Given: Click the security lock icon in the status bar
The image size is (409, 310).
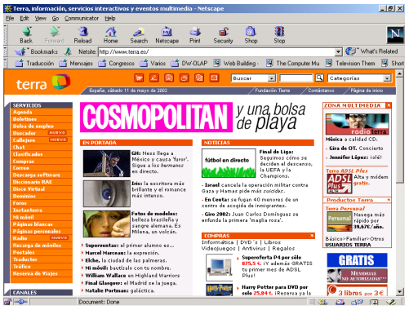Looking at the screenshot, I should [x=7, y=302].
